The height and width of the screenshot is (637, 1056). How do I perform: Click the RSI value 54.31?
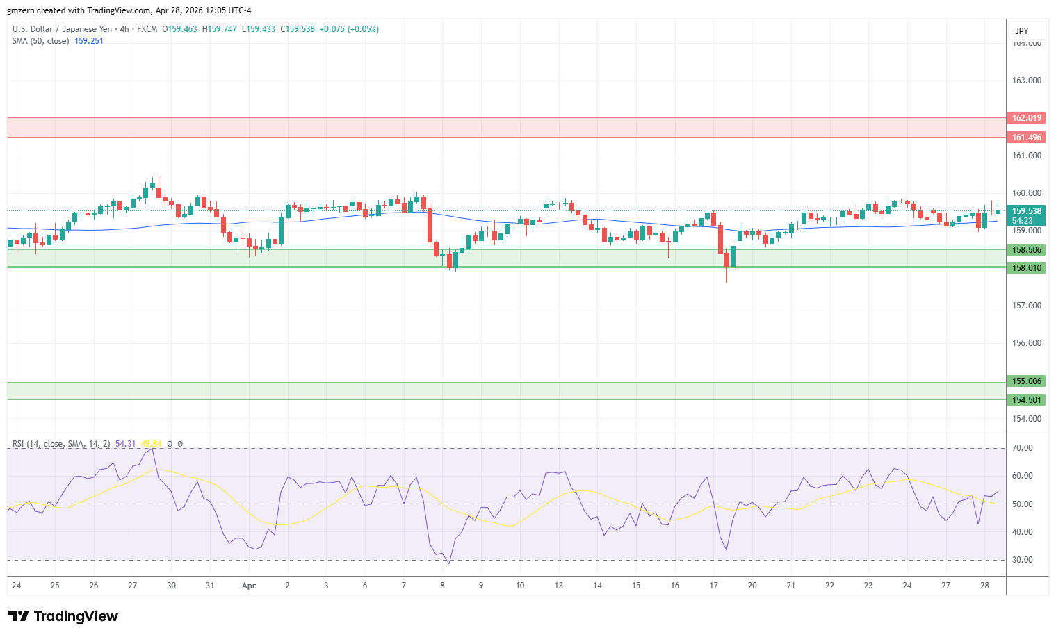point(126,444)
